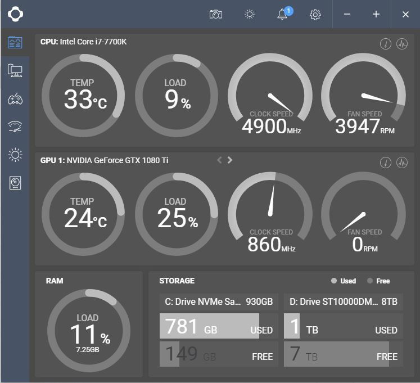
Task: Click the D: Drive 7 TB free bar
Action: tap(344, 354)
